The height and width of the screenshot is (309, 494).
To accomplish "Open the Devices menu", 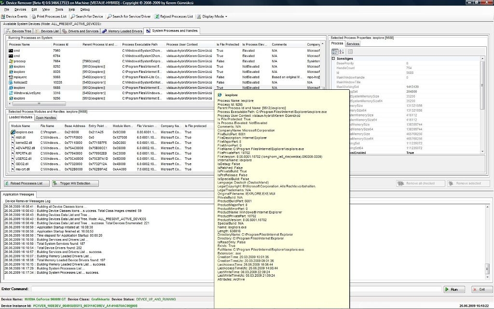I will click(20, 10).
